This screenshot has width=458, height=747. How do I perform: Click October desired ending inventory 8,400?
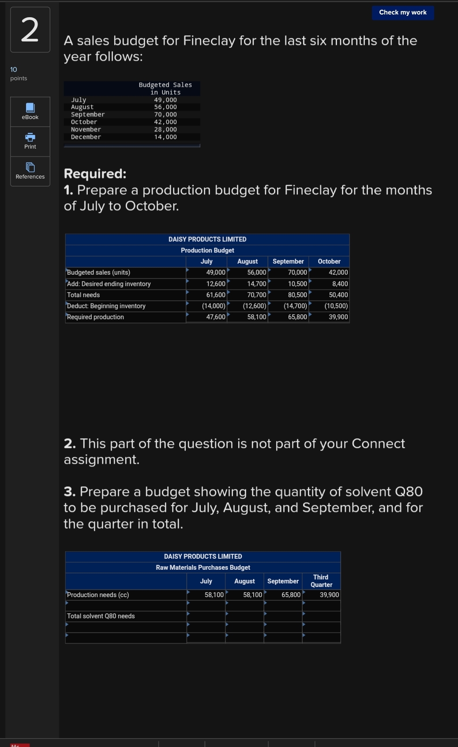pos(329,284)
